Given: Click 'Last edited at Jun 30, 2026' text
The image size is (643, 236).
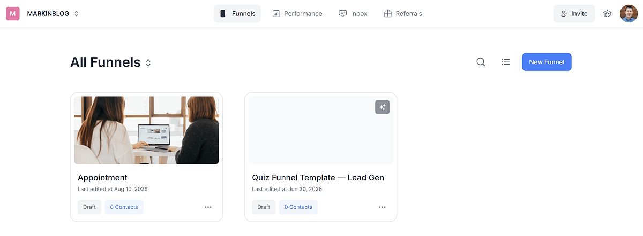Looking at the screenshot, I should (x=287, y=189).
